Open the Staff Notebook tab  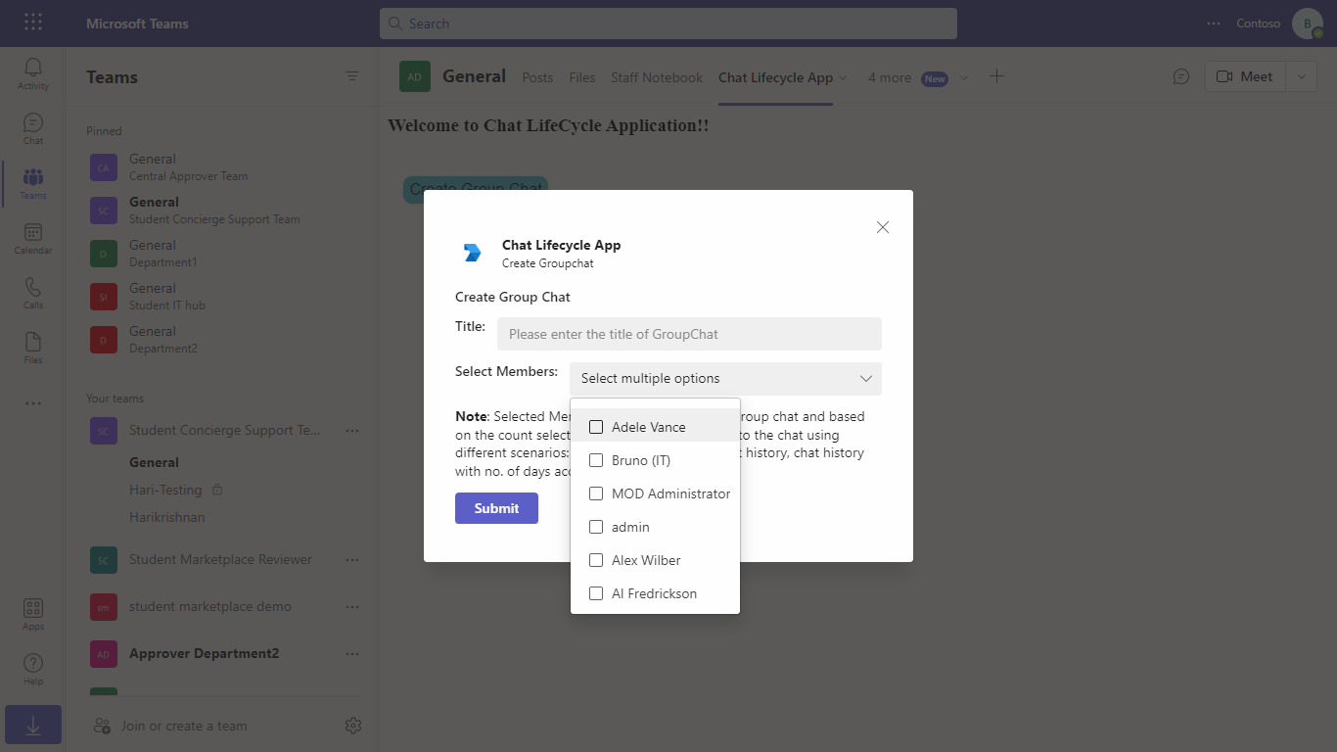tap(657, 77)
